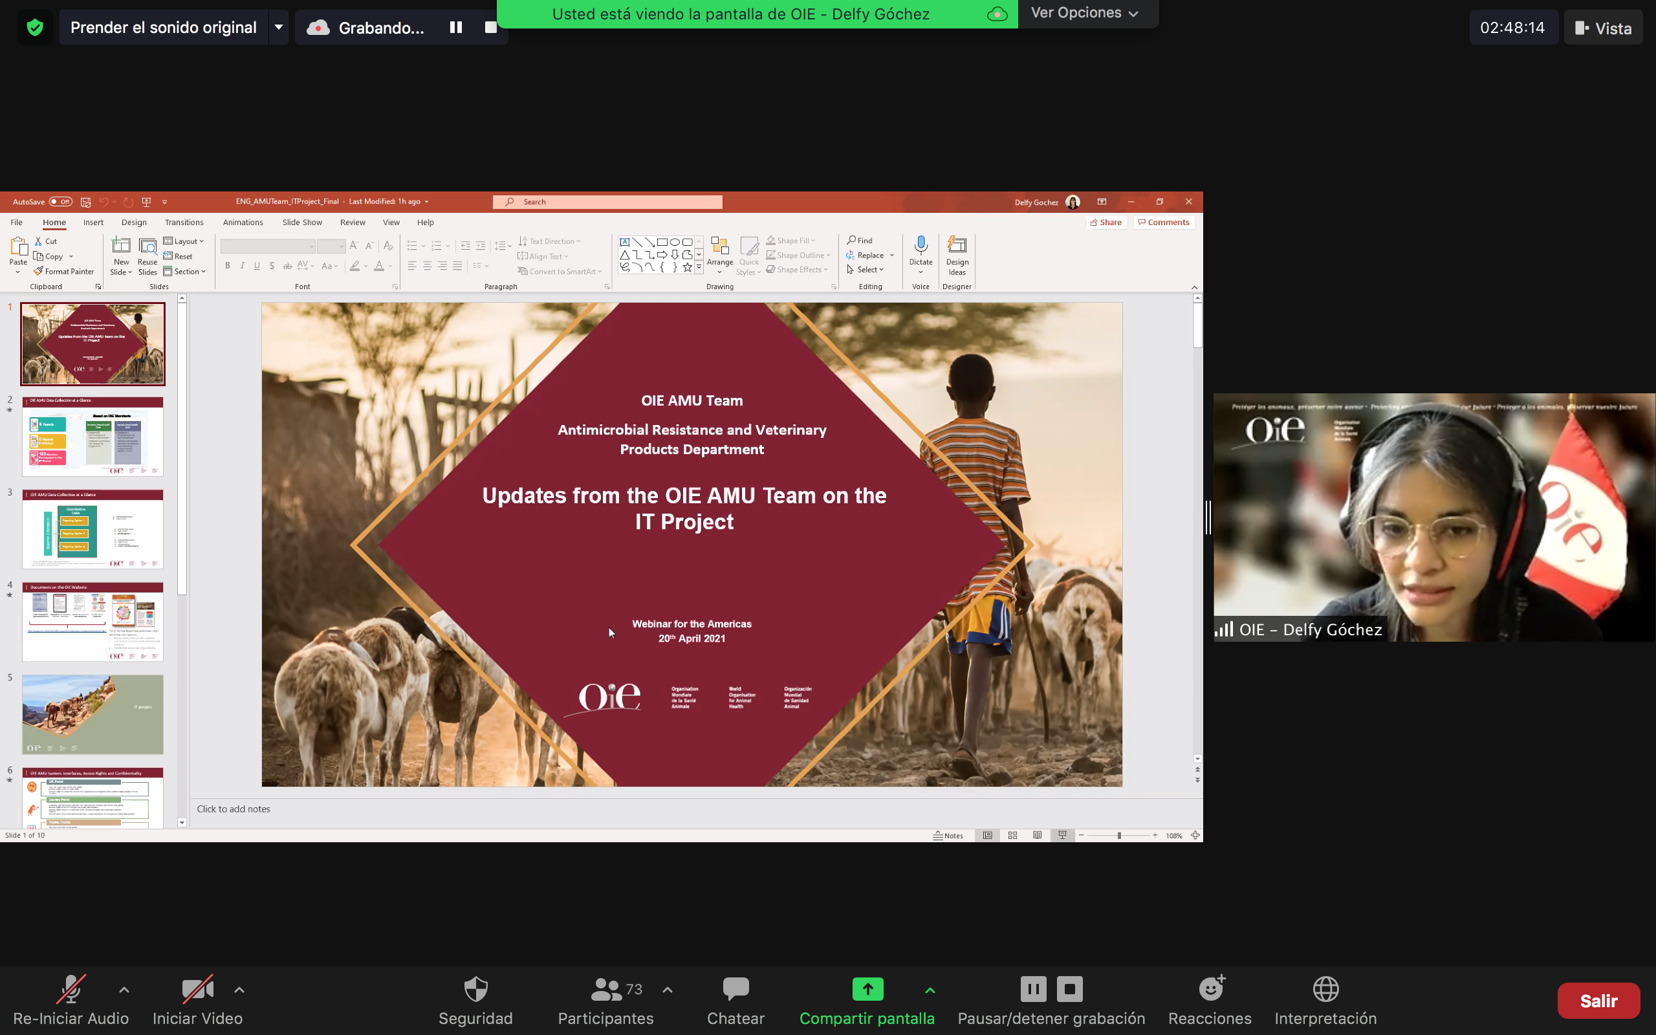Click the Share button in PowerPoint

1106,223
